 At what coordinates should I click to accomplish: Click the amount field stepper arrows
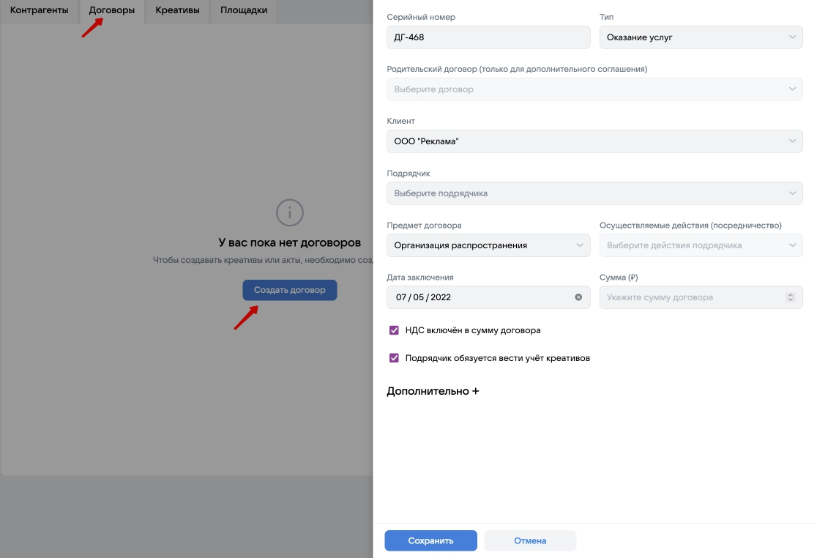point(790,297)
